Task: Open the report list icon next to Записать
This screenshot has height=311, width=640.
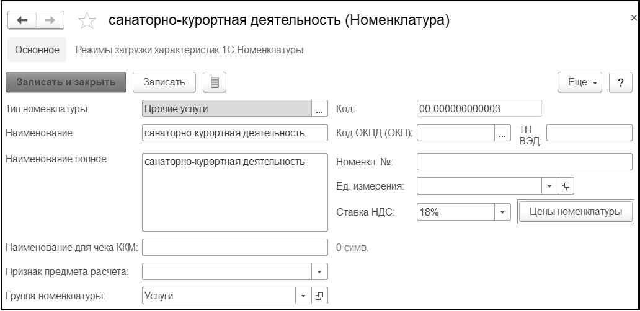Action: pos(215,82)
